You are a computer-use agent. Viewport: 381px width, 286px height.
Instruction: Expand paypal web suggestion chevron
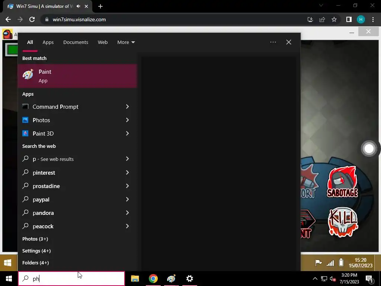click(127, 199)
